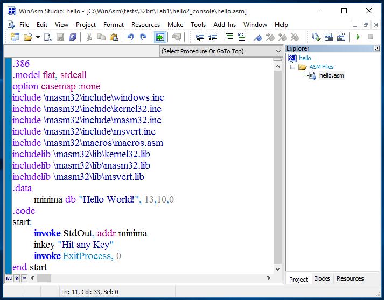Screen dimensions: 384x300
Task: Open the recent projects dropdown arrow
Action: 38,37
